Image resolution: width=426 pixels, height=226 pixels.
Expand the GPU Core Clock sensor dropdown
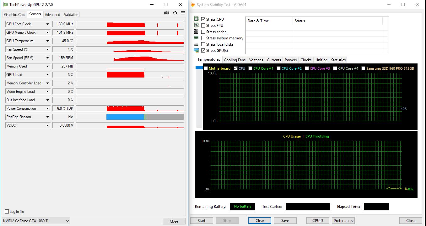pyautogui.click(x=48, y=24)
